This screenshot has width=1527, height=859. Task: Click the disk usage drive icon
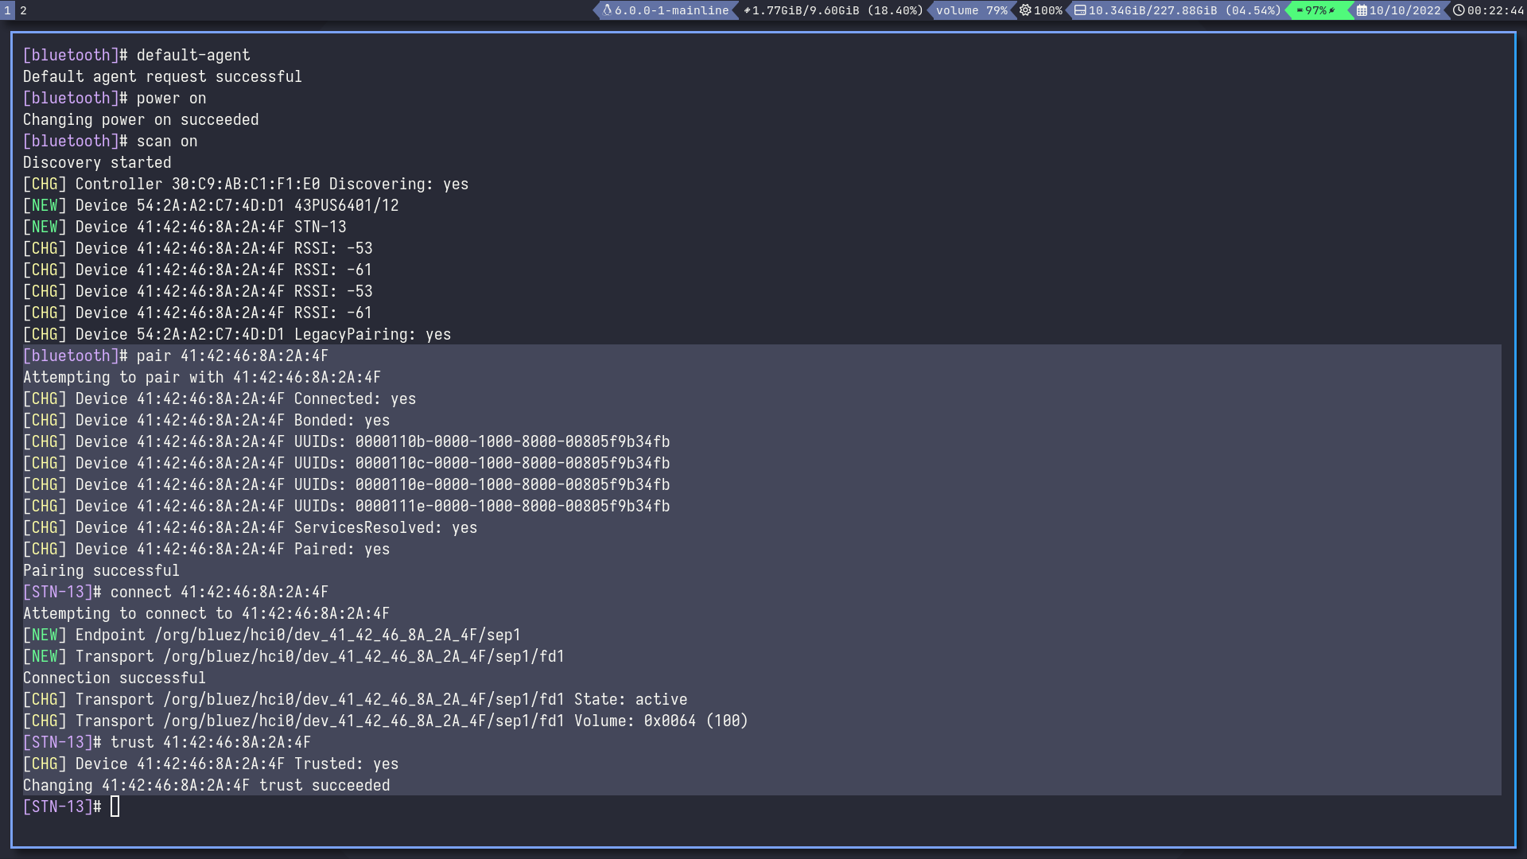coord(1080,10)
